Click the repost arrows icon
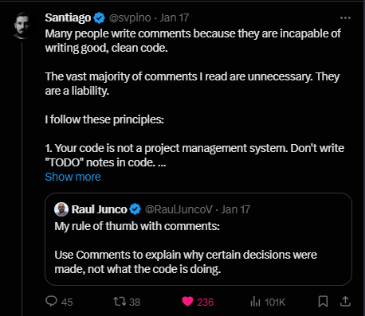The image size is (365, 316). (120, 302)
